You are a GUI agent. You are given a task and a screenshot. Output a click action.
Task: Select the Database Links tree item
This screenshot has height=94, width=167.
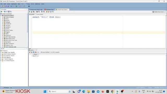point(9,45)
